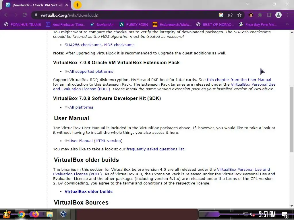The height and width of the screenshot is (220, 294).
Task: Click the Chrome taskbar icon
Action: [x=21, y=214]
